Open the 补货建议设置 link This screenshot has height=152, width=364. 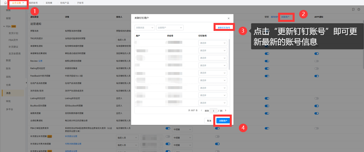(x=71, y=136)
